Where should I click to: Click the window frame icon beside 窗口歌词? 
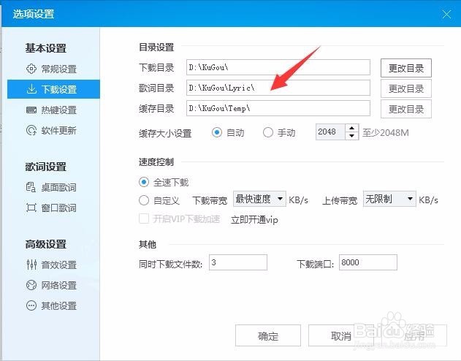(x=31, y=208)
